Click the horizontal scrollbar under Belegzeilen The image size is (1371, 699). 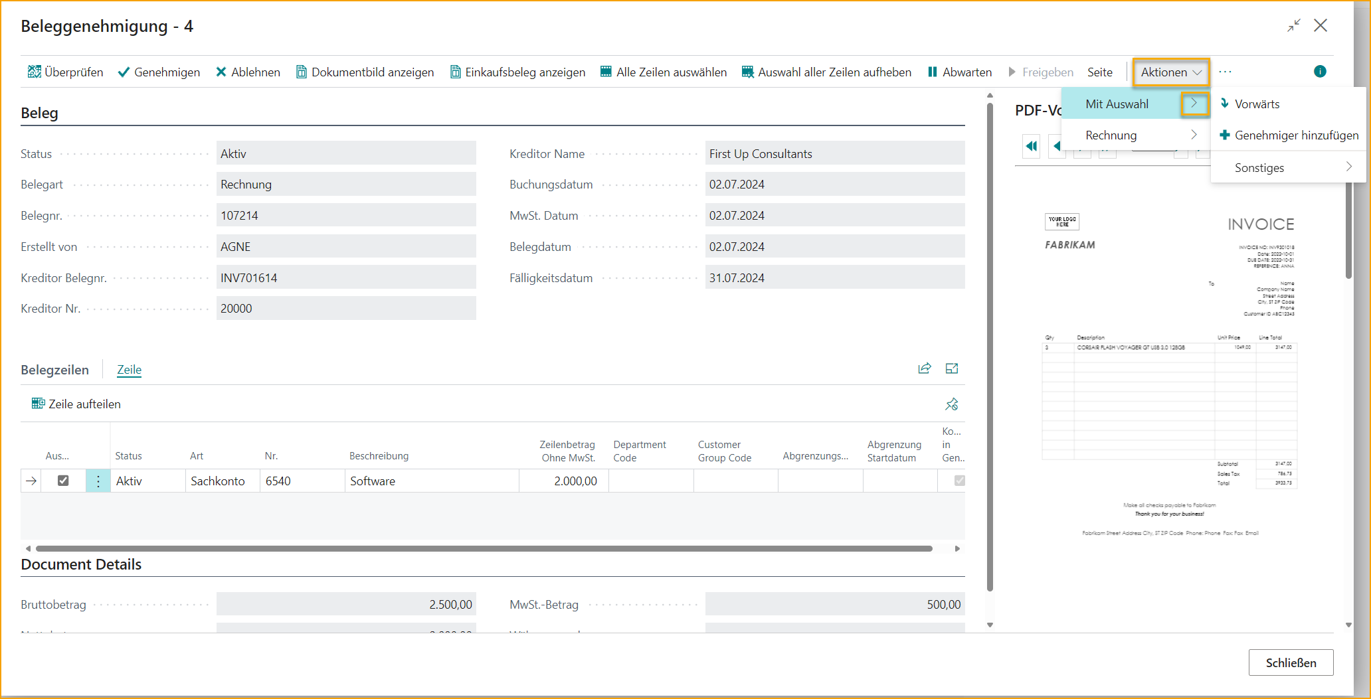click(484, 548)
